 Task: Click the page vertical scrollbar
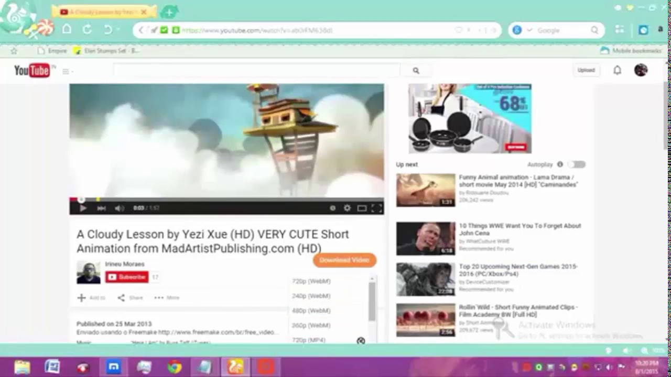[x=666, y=115]
